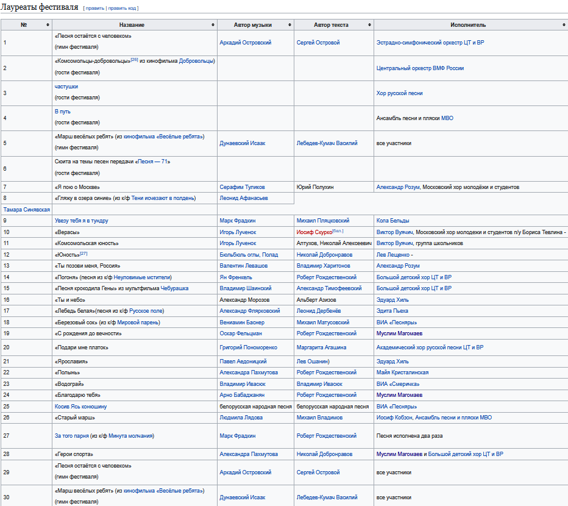Open Маргарита Агашина link
The image size is (568, 506).
pyautogui.click(x=321, y=347)
